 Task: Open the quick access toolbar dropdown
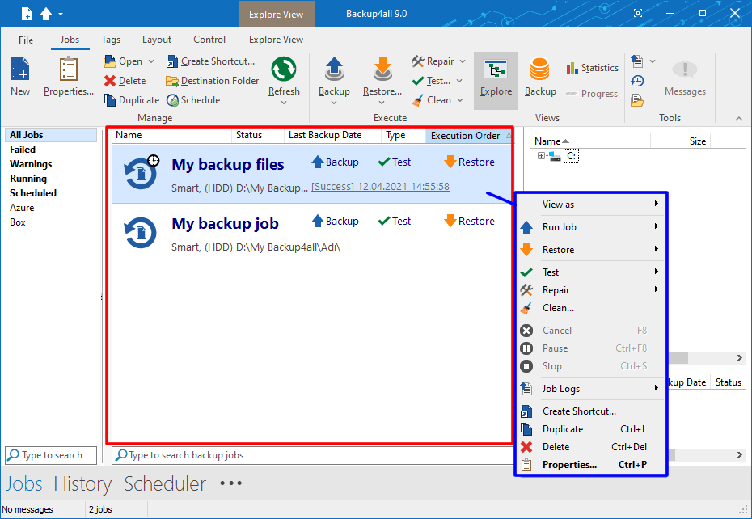[61, 14]
